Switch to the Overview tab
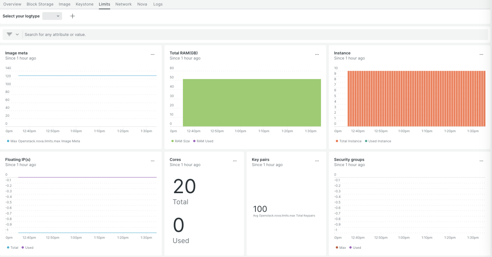The height and width of the screenshot is (257, 492). point(12,4)
